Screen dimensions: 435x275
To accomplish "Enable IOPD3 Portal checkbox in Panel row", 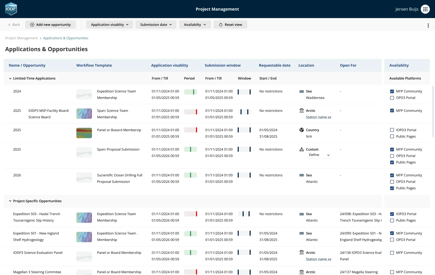I will point(392,130).
